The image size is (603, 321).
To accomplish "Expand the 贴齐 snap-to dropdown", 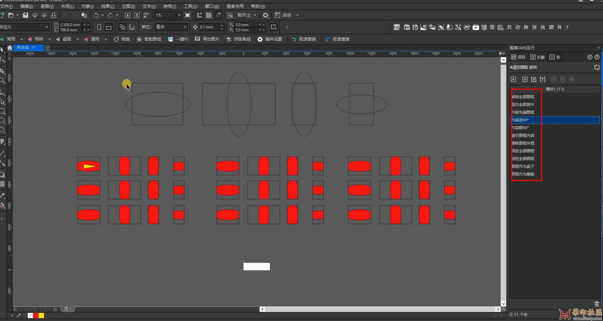I will [255, 15].
